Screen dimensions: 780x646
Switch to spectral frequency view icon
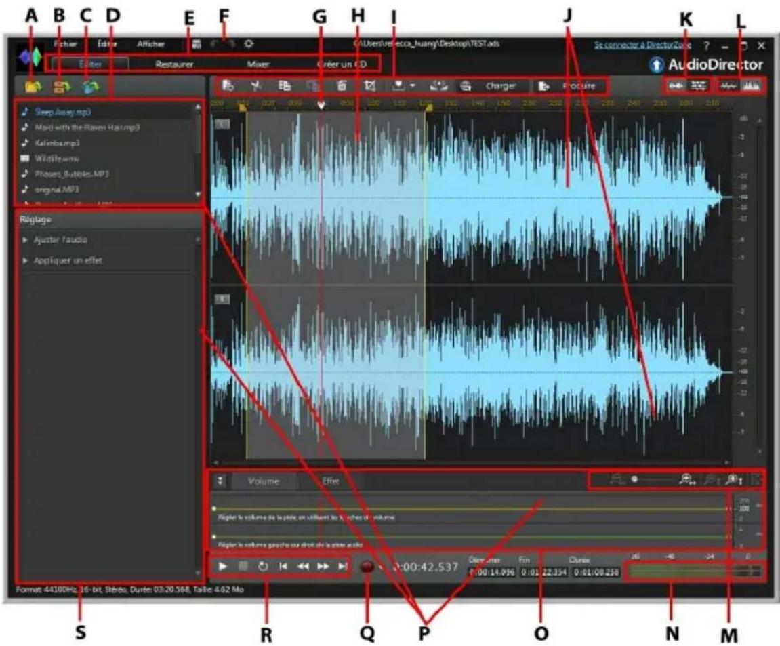[x=751, y=86]
